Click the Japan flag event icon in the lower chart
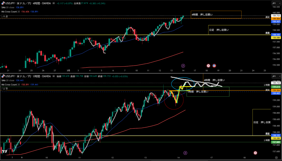Screen dimensions: 282x161 (x=255, y=152)
